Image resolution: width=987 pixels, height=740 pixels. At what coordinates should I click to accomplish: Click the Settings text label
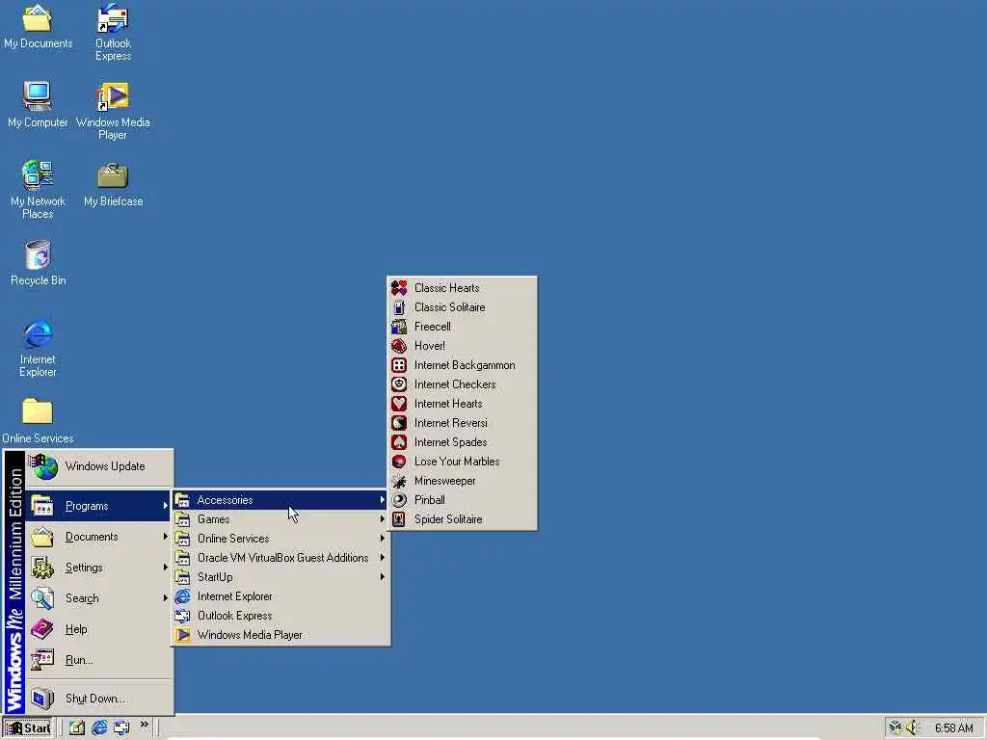tap(84, 568)
